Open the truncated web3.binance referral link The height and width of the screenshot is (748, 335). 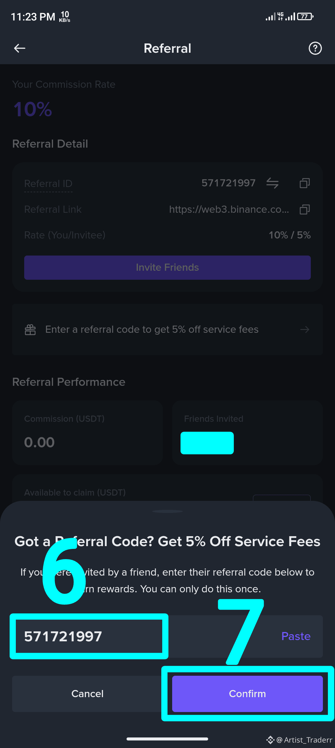pyautogui.click(x=229, y=209)
